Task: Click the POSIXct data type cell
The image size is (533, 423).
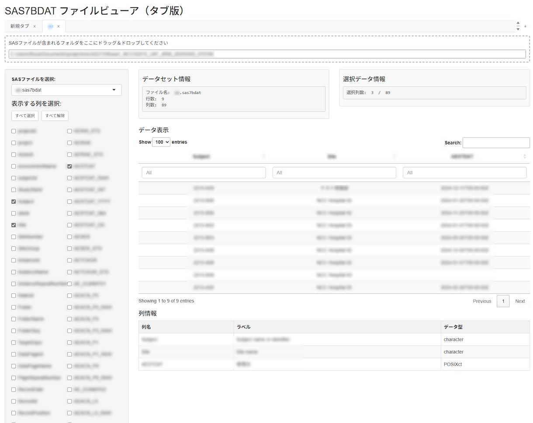Action: 485,364
